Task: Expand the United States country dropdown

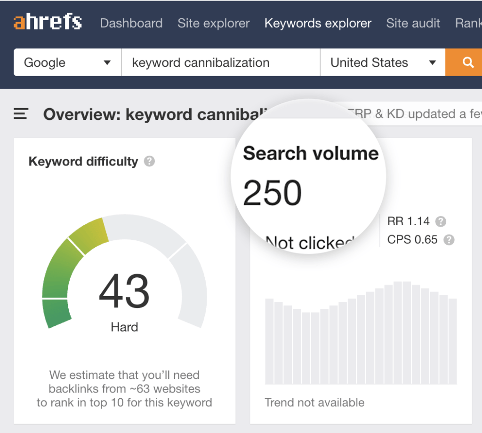Action: [x=383, y=63]
